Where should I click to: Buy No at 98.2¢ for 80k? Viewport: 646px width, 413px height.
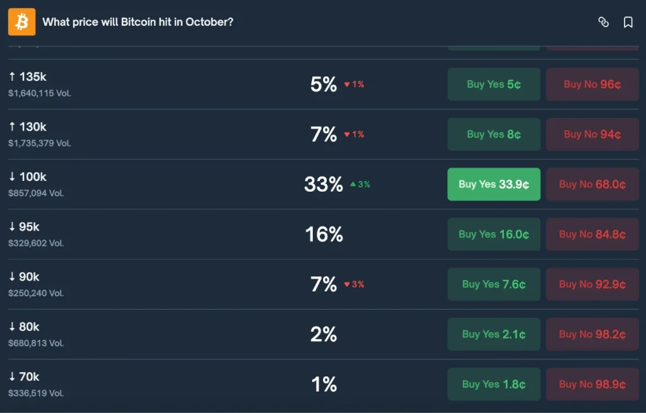click(x=592, y=334)
